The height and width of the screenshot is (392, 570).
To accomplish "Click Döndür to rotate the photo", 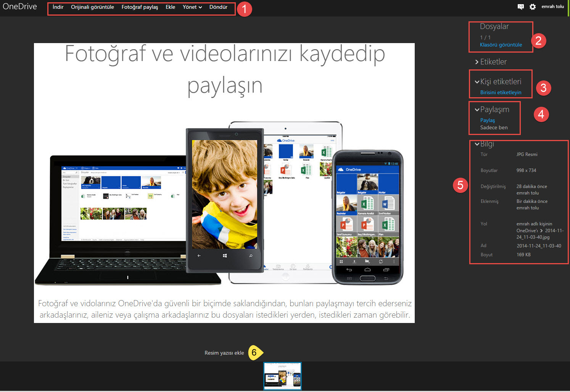I will (218, 7).
